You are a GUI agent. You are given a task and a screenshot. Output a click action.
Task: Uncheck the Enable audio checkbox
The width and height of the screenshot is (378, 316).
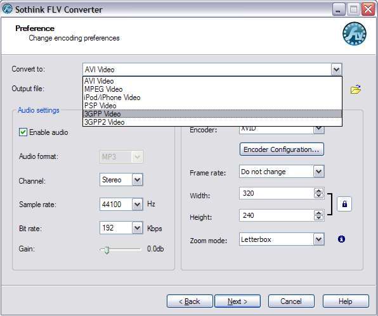(23, 132)
